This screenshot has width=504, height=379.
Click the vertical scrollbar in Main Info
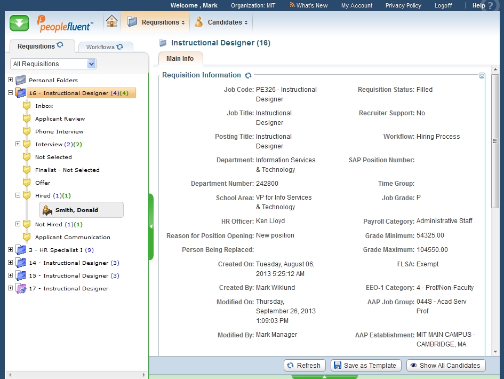[495, 214]
